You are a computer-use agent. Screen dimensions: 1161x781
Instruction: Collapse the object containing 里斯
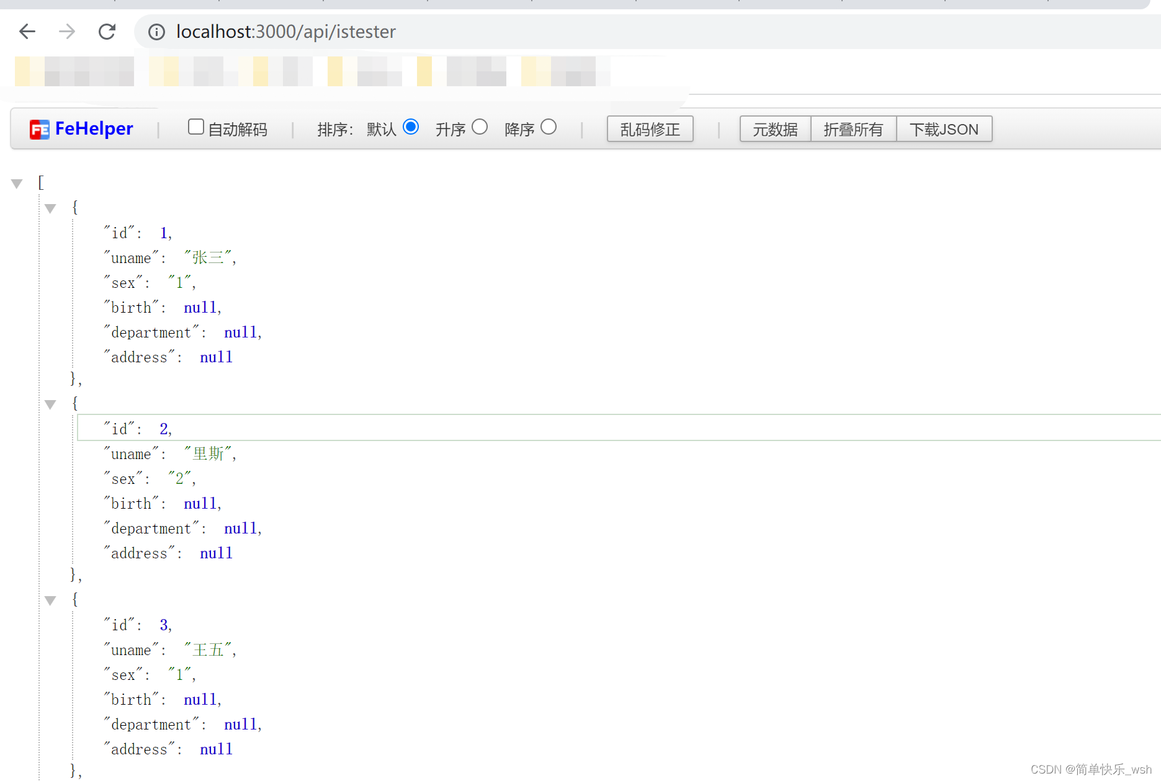tap(50, 404)
